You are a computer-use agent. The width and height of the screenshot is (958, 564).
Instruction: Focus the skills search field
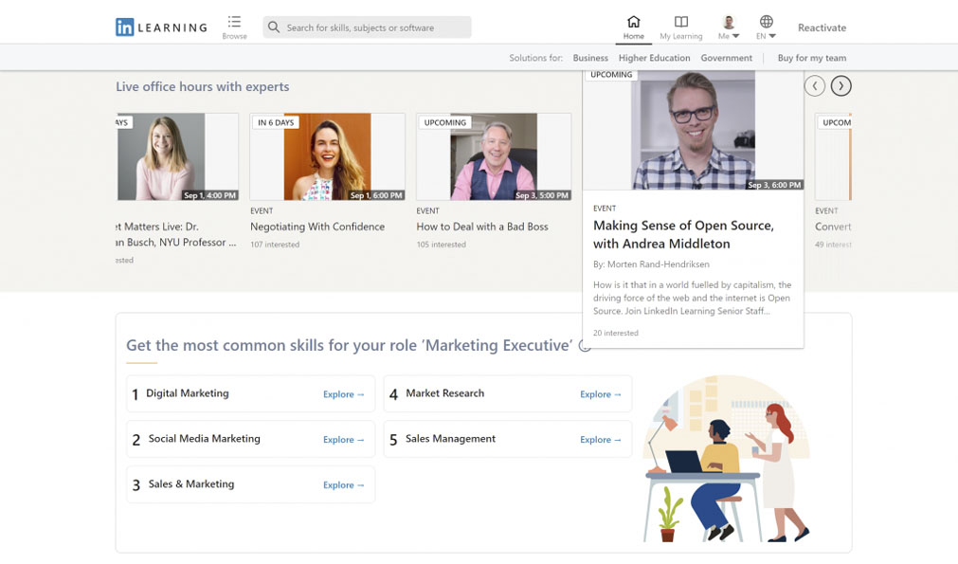coord(368,27)
